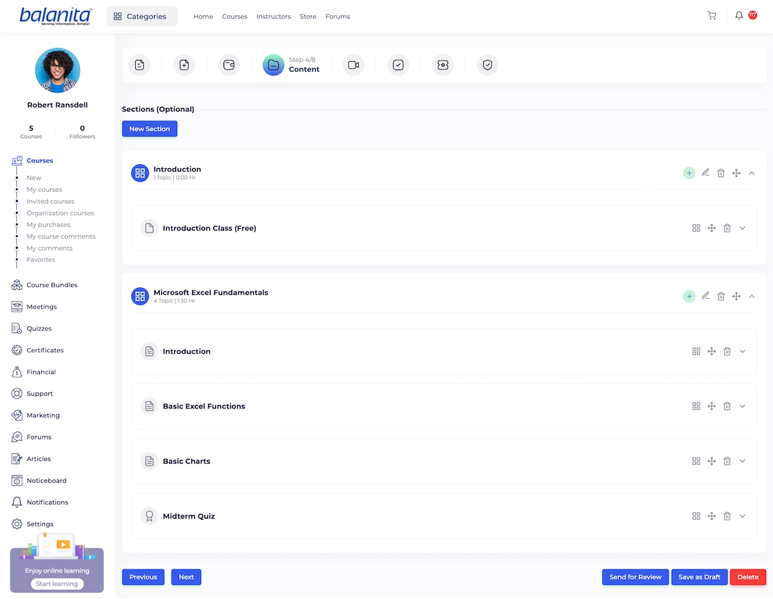Click the New Section button

[x=149, y=129]
